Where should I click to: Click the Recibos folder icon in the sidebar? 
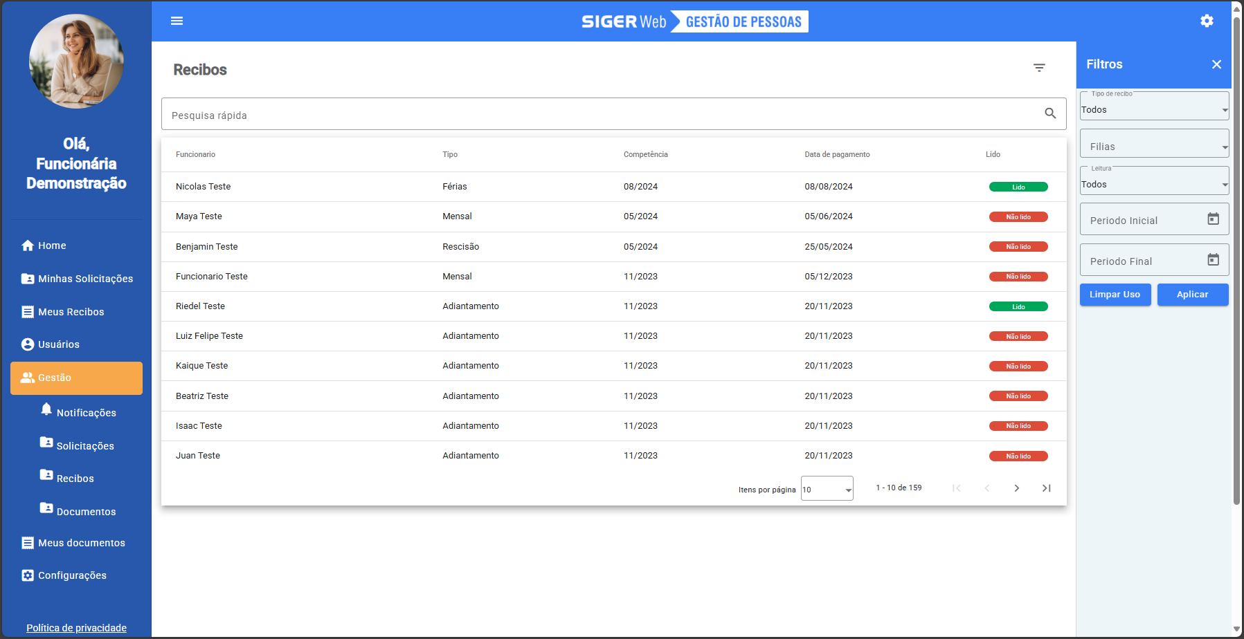coord(46,475)
